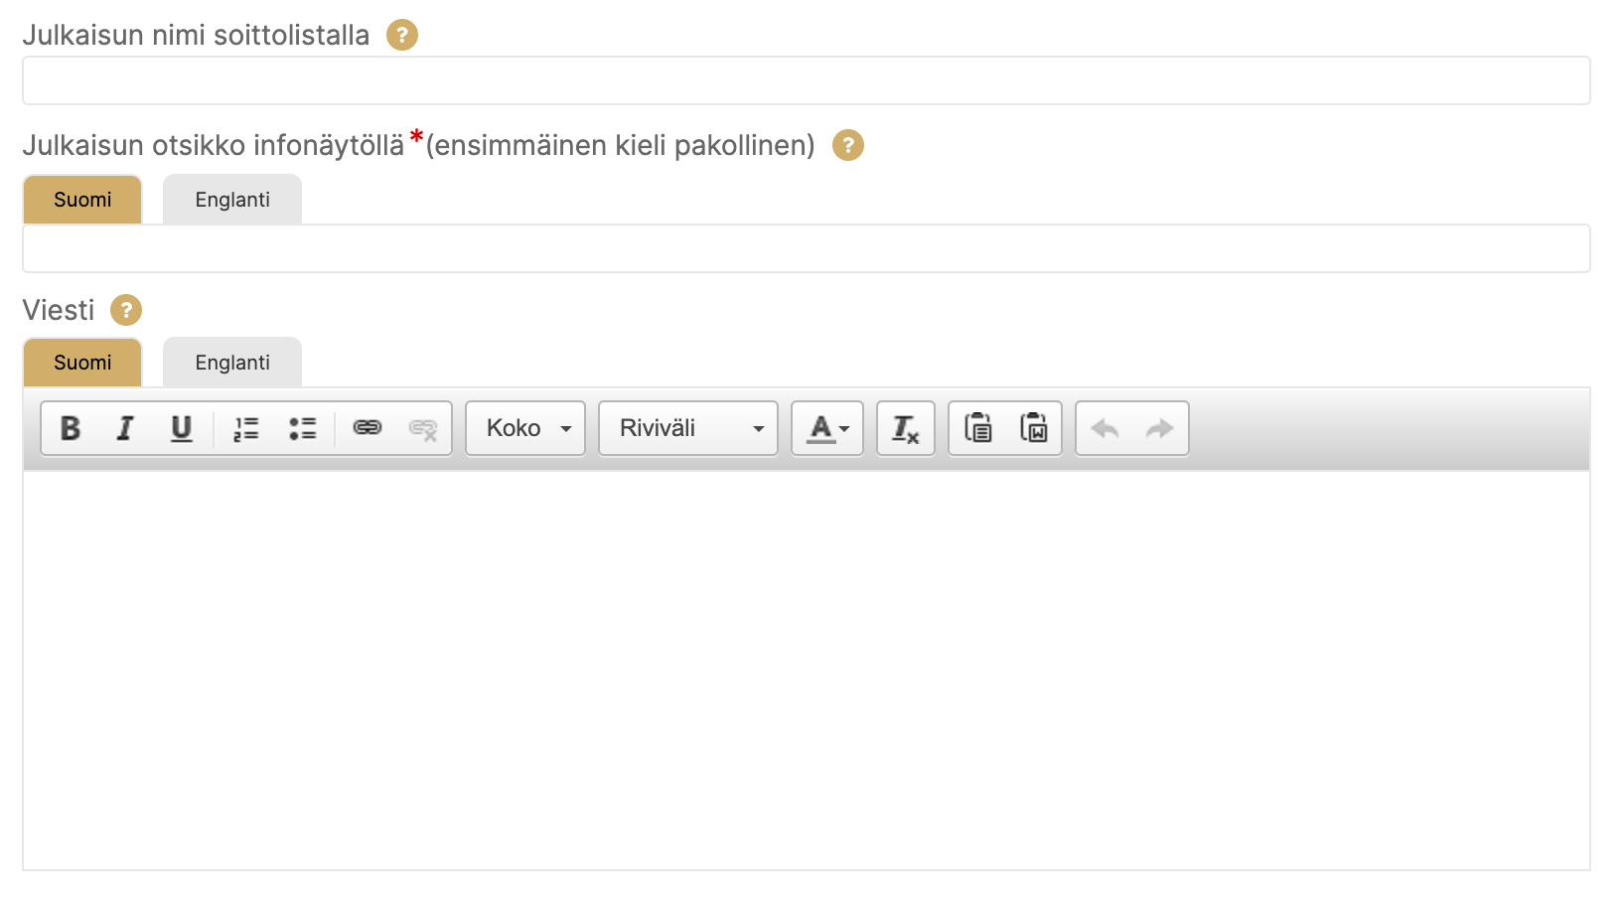Clear text formatting in editor
Screen dimensions: 1623x898
905,428
